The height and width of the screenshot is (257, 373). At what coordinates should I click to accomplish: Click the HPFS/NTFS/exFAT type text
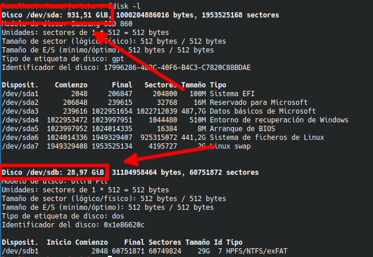tap(249, 251)
